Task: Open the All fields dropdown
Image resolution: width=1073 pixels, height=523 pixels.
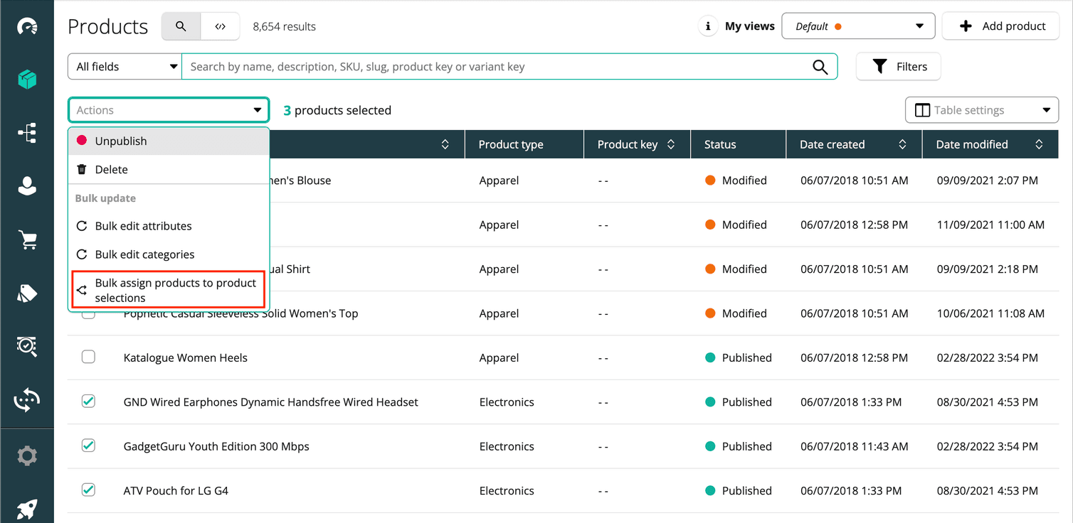Action: pyautogui.click(x=125, y=66)
